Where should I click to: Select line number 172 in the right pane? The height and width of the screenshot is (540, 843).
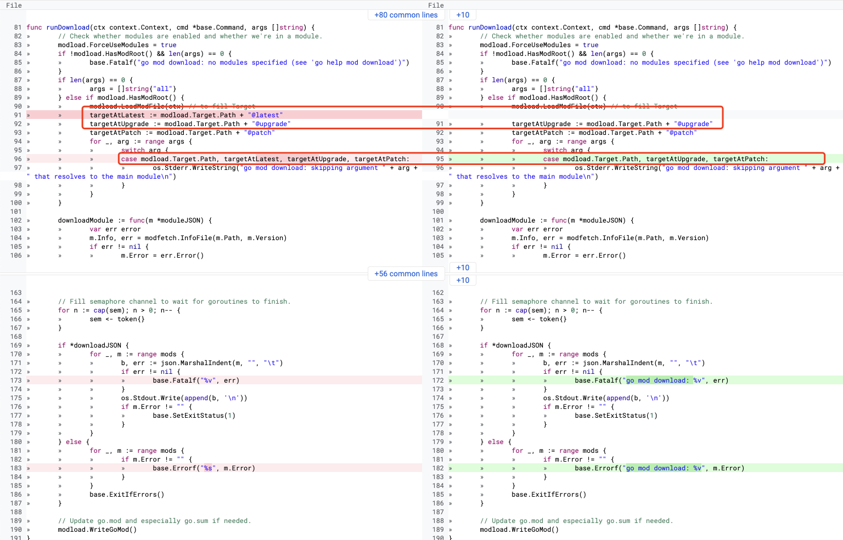[438, 380]
